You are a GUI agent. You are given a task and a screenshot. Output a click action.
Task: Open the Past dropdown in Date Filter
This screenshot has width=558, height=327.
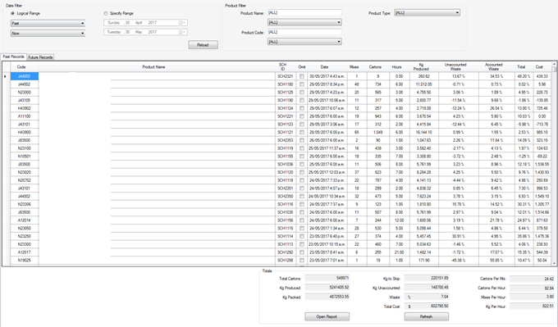(x=48, y=23)
